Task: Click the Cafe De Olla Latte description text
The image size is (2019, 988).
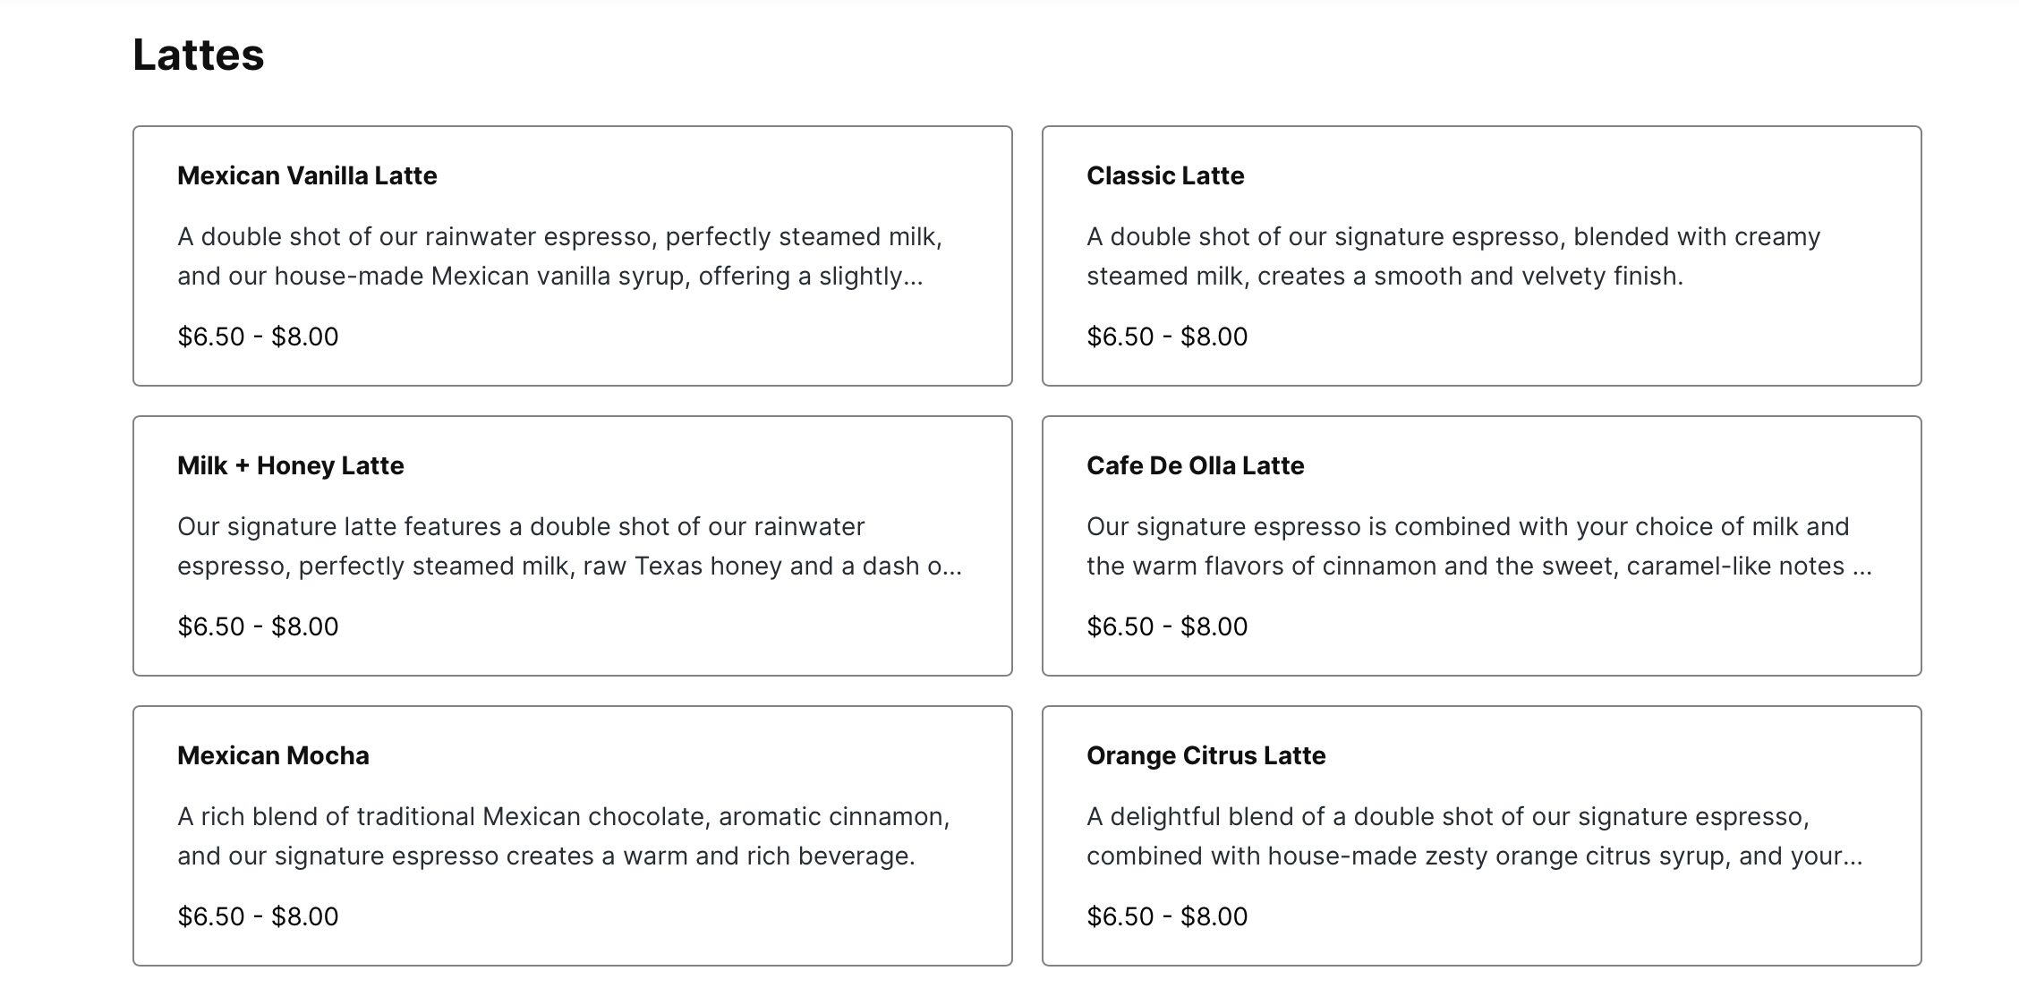Action: (1479, 546)
